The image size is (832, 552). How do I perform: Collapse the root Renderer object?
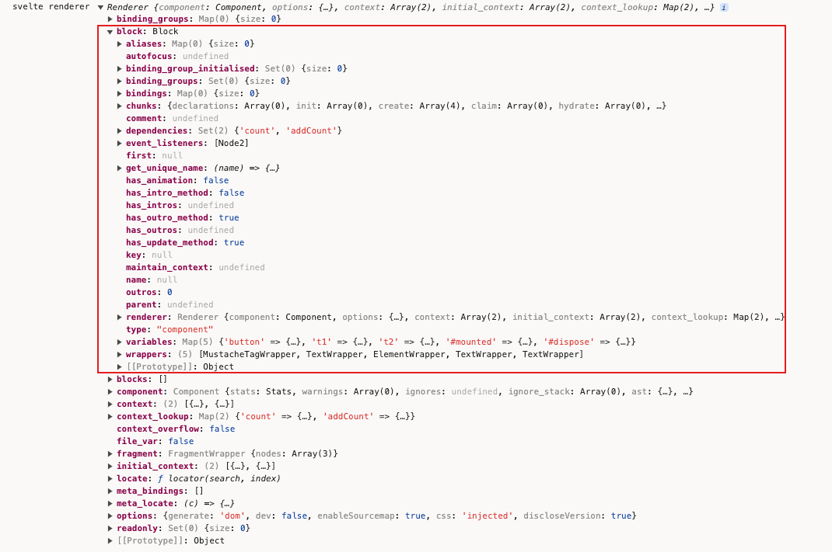click(x=100, y=7)
